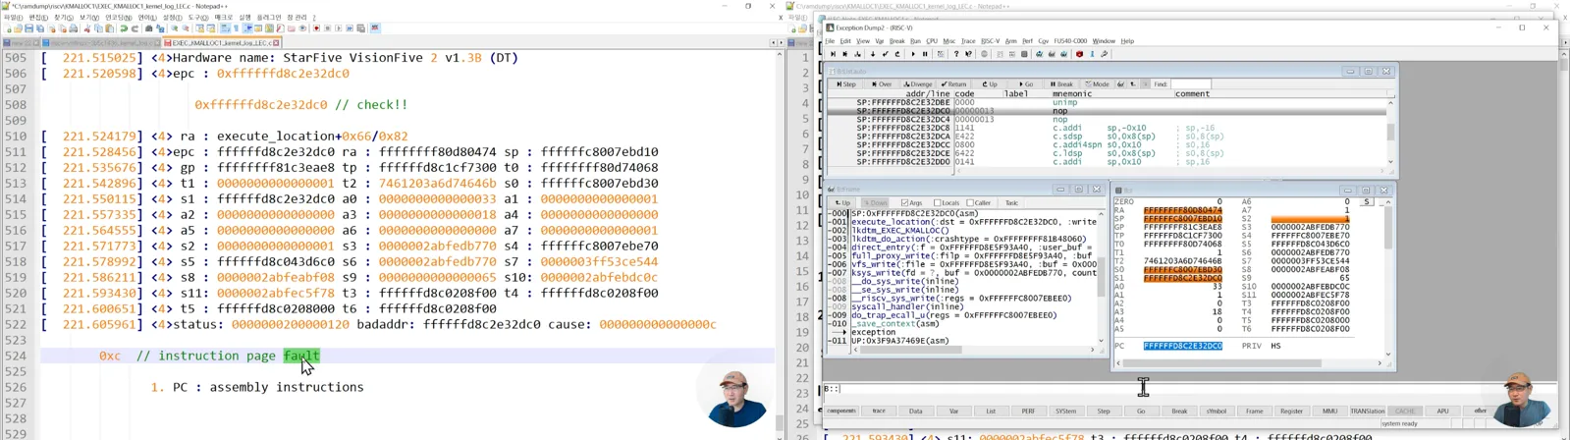Click the Undo icon in Notepad++ toolbar

click(124, 28)
